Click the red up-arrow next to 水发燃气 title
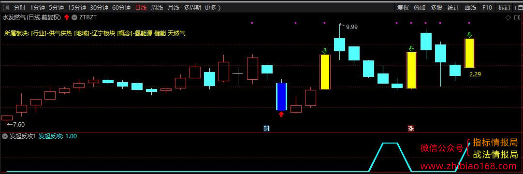Image resolution: width=523 pixels, height=174 pixels. click(67, 17)
